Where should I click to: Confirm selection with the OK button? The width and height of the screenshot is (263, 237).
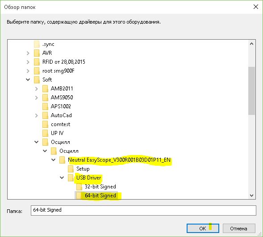[203, 228]
